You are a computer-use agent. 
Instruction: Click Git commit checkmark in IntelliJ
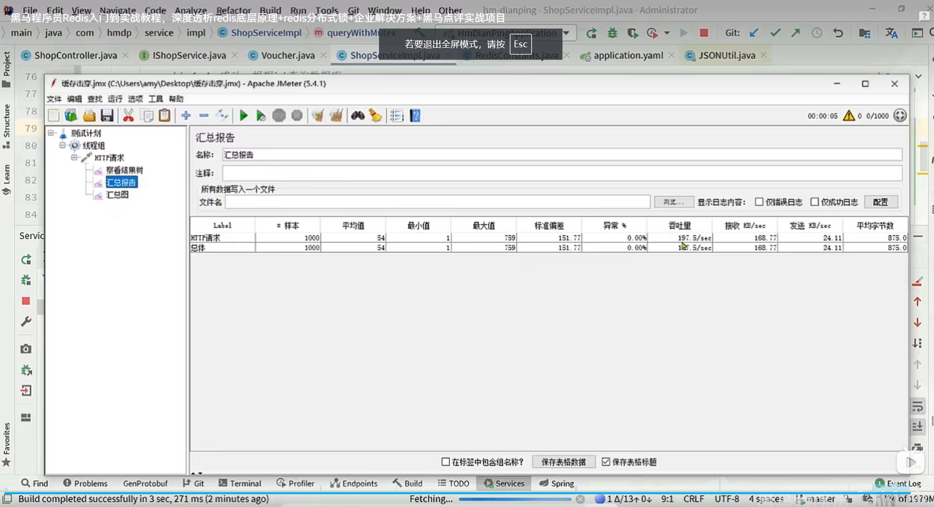[x=775, y=33]
